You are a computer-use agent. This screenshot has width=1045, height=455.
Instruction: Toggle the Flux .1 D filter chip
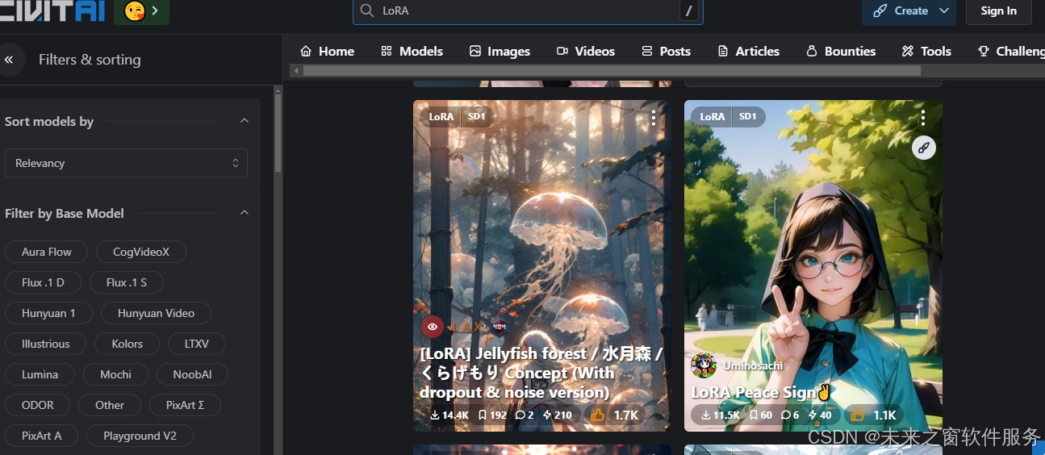[43, 282]
